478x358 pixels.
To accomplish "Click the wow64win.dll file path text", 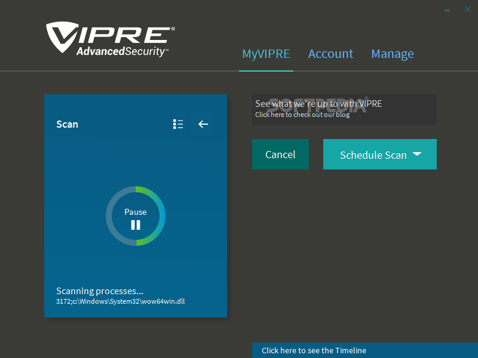I will click(121, 301).
